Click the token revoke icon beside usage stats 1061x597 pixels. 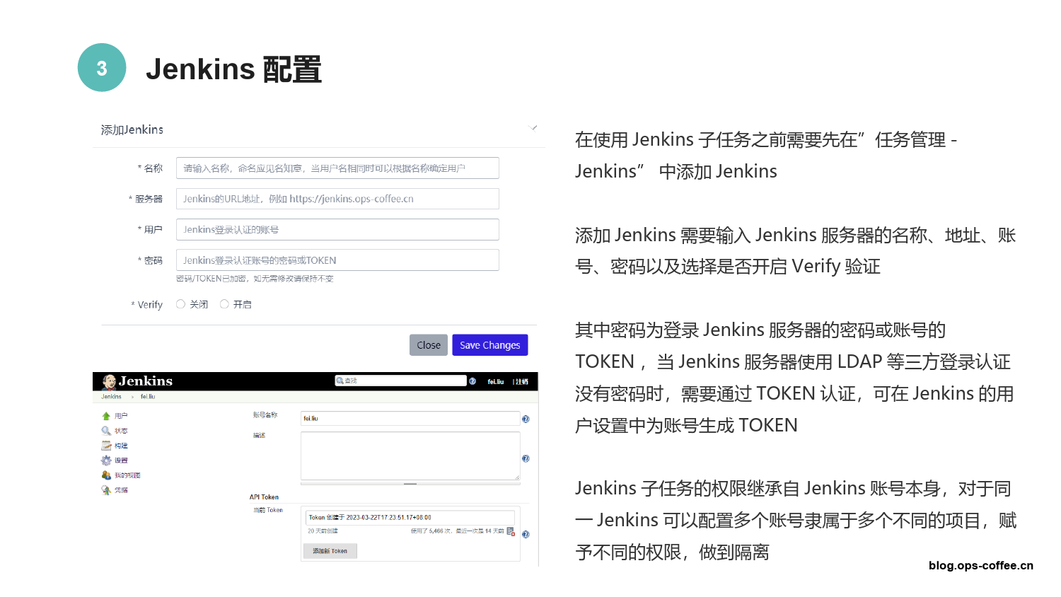coord(511,531)
